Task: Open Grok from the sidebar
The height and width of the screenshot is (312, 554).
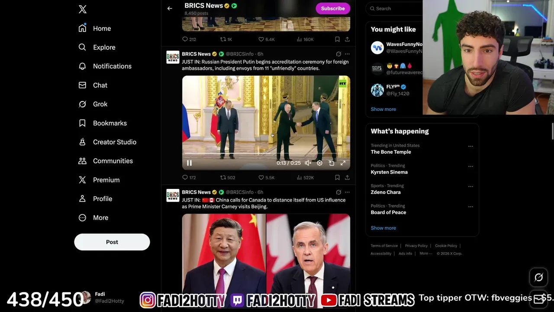Action: 93,104
